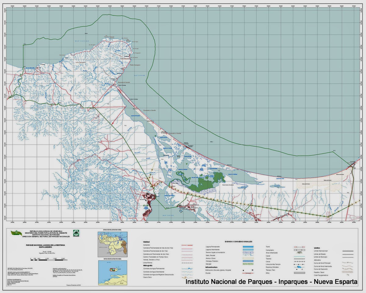
Task: Click the Represa, Embalse symbol
Action: 299,266
